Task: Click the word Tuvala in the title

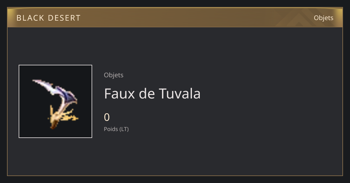Action: (x=180, y=94)
